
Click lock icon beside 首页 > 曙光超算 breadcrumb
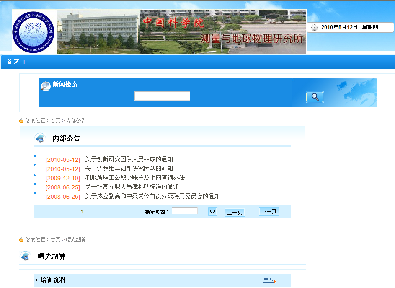[21, 239]
